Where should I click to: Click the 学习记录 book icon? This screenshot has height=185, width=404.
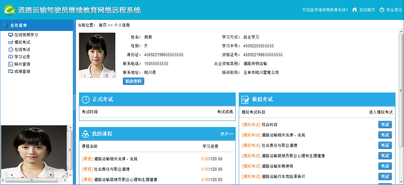pyautogui.click(x=11, y=57)
